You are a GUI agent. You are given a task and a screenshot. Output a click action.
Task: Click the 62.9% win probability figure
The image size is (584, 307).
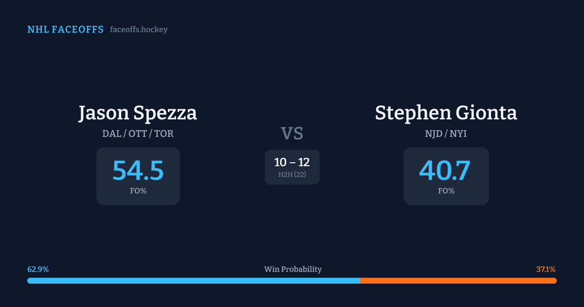38,269
